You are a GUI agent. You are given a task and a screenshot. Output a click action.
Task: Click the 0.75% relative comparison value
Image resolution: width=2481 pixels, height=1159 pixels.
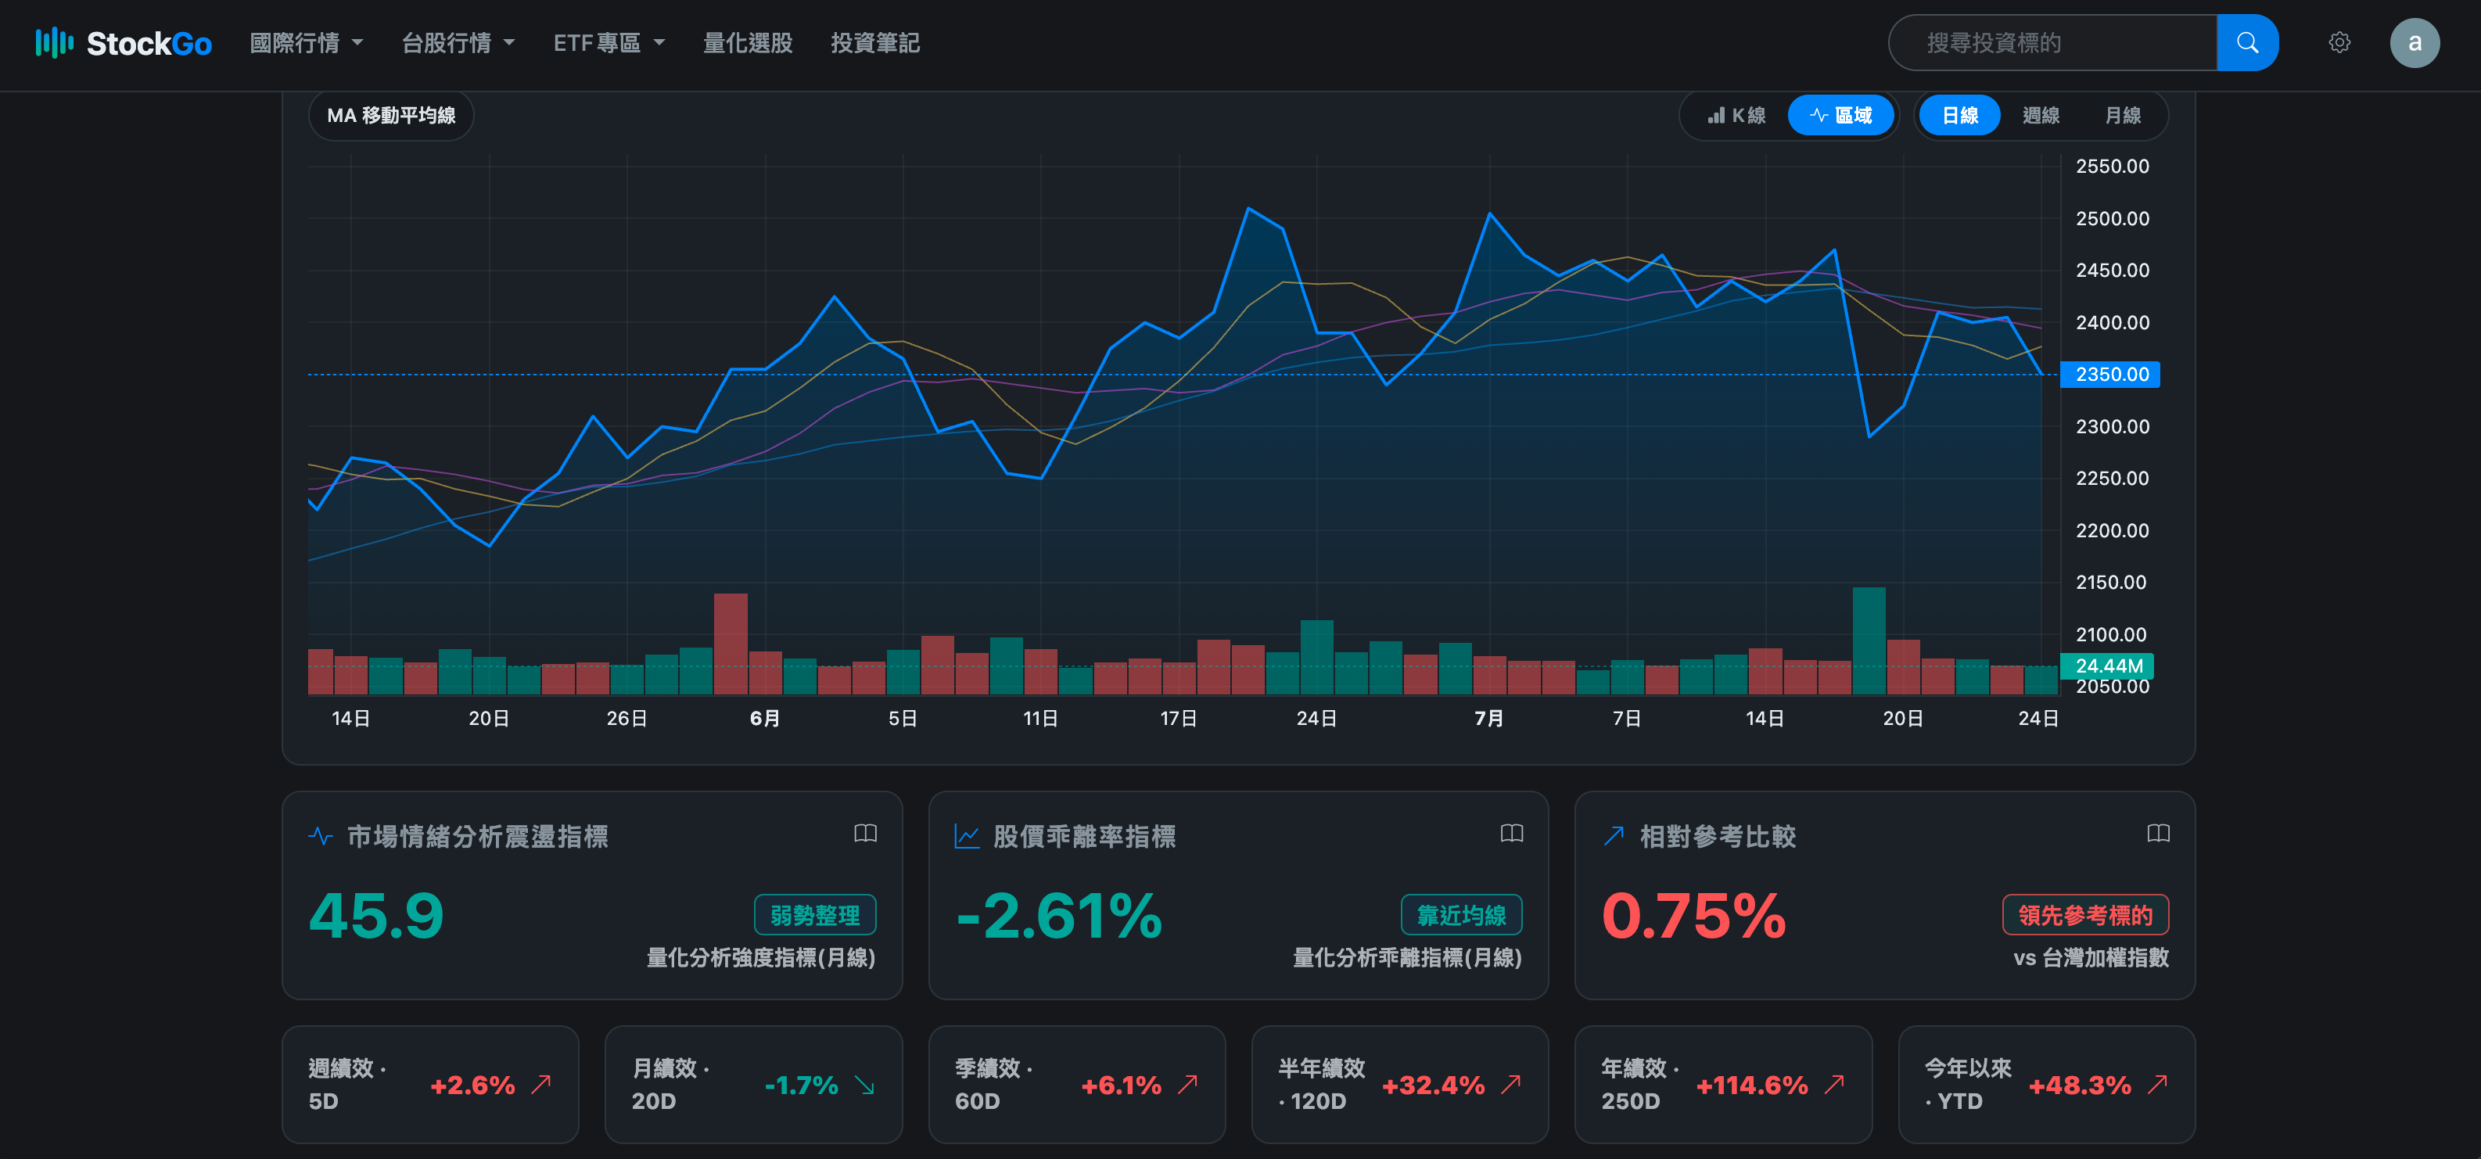pyautogui.click(x=1693, y=916)
